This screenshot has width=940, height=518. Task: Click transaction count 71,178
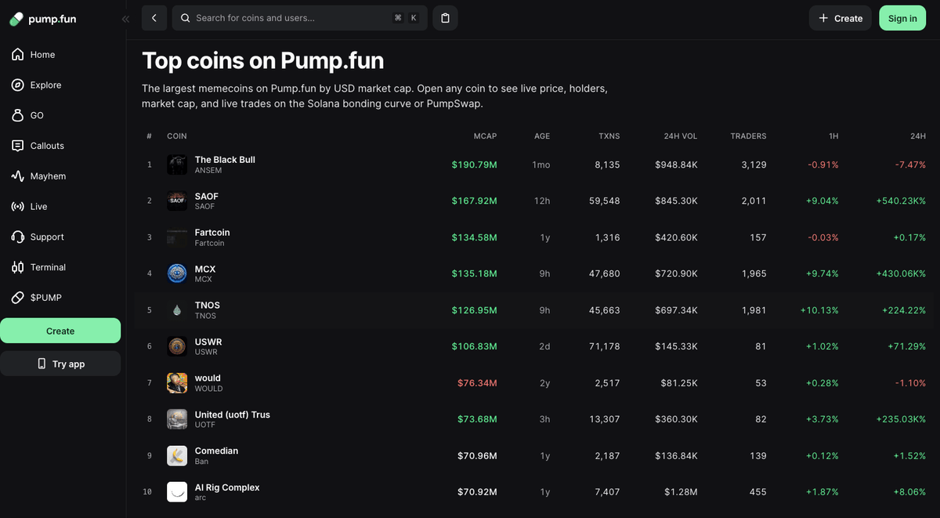pos(605,346)
